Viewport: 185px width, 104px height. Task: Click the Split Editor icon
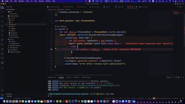pos(180,7)
